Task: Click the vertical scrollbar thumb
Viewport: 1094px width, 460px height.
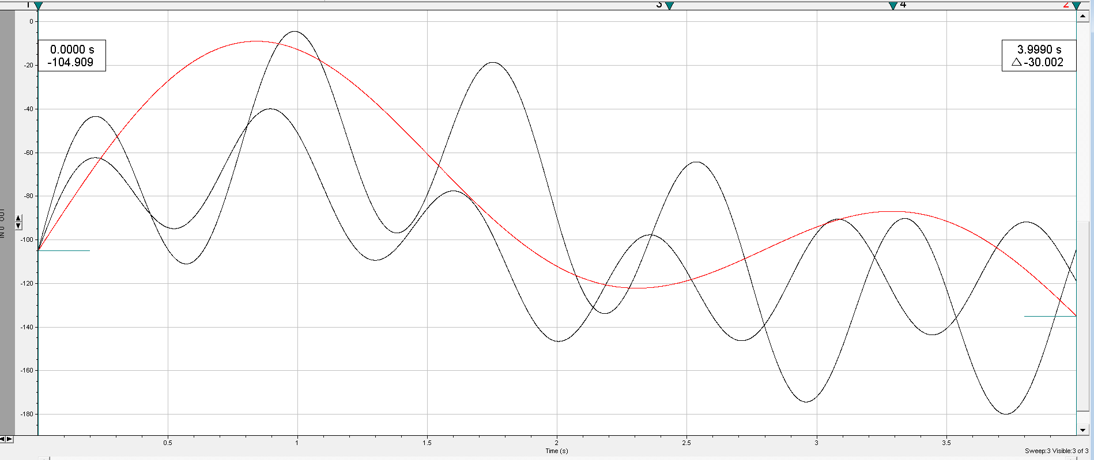Action: 1082,317
